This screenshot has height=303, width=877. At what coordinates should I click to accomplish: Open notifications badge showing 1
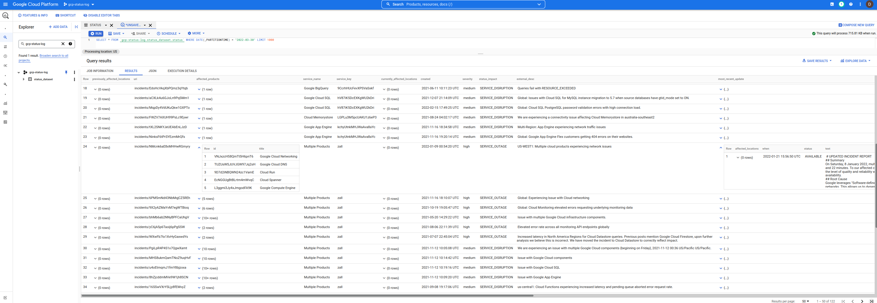point(841,4)
